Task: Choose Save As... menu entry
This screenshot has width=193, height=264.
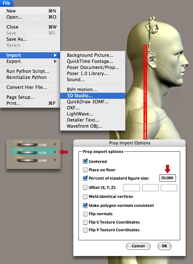Action: [30, 39]
